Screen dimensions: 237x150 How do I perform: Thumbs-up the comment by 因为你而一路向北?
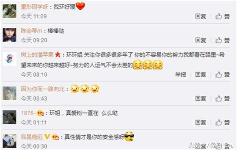click(223, 98)
